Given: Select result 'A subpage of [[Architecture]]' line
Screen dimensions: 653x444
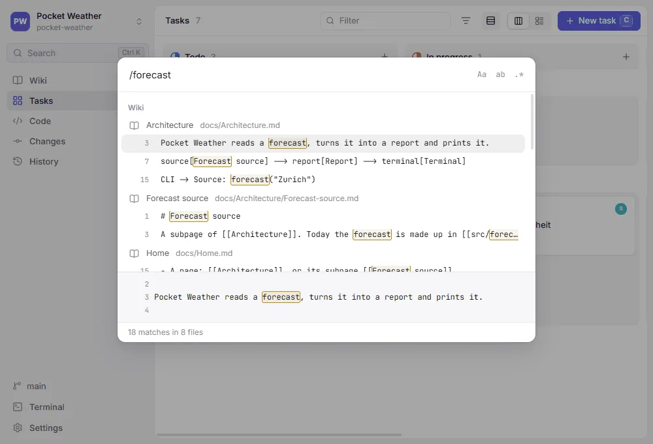Looking at the screenshot, I should (323, 234).
